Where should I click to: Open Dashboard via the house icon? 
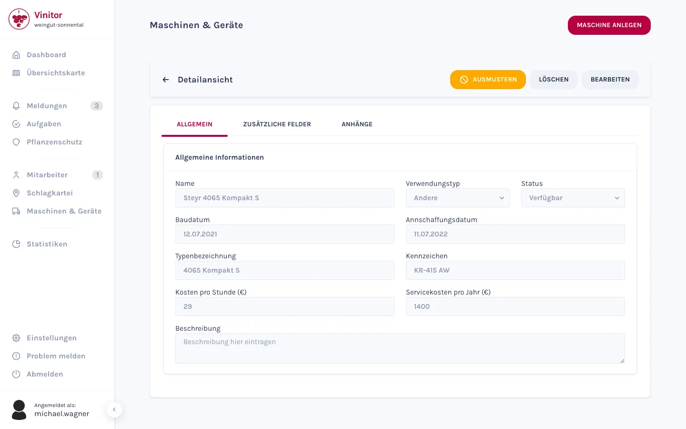point(16,55)
